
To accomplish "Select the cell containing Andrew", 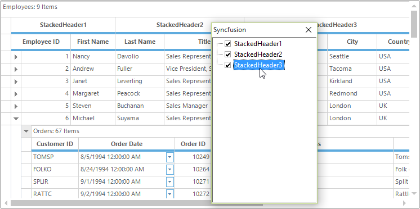I will [x=93, y=69].
